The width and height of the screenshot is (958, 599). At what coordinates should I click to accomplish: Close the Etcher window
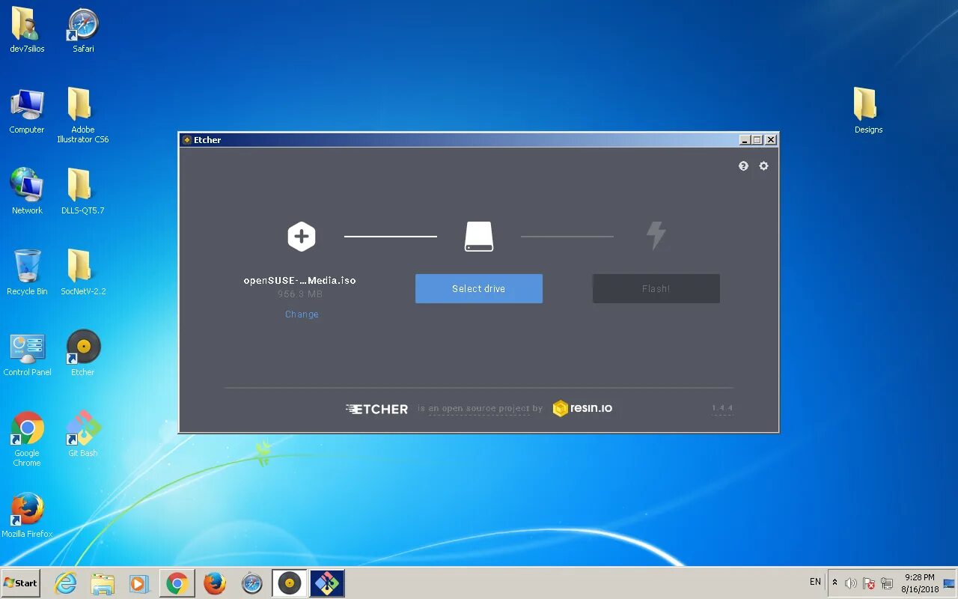(771, 140)
